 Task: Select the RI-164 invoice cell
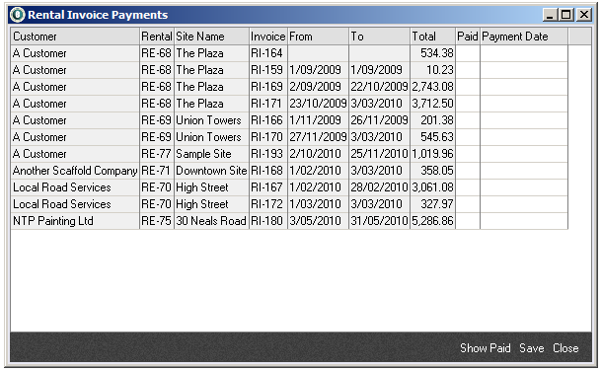point(268,53)
